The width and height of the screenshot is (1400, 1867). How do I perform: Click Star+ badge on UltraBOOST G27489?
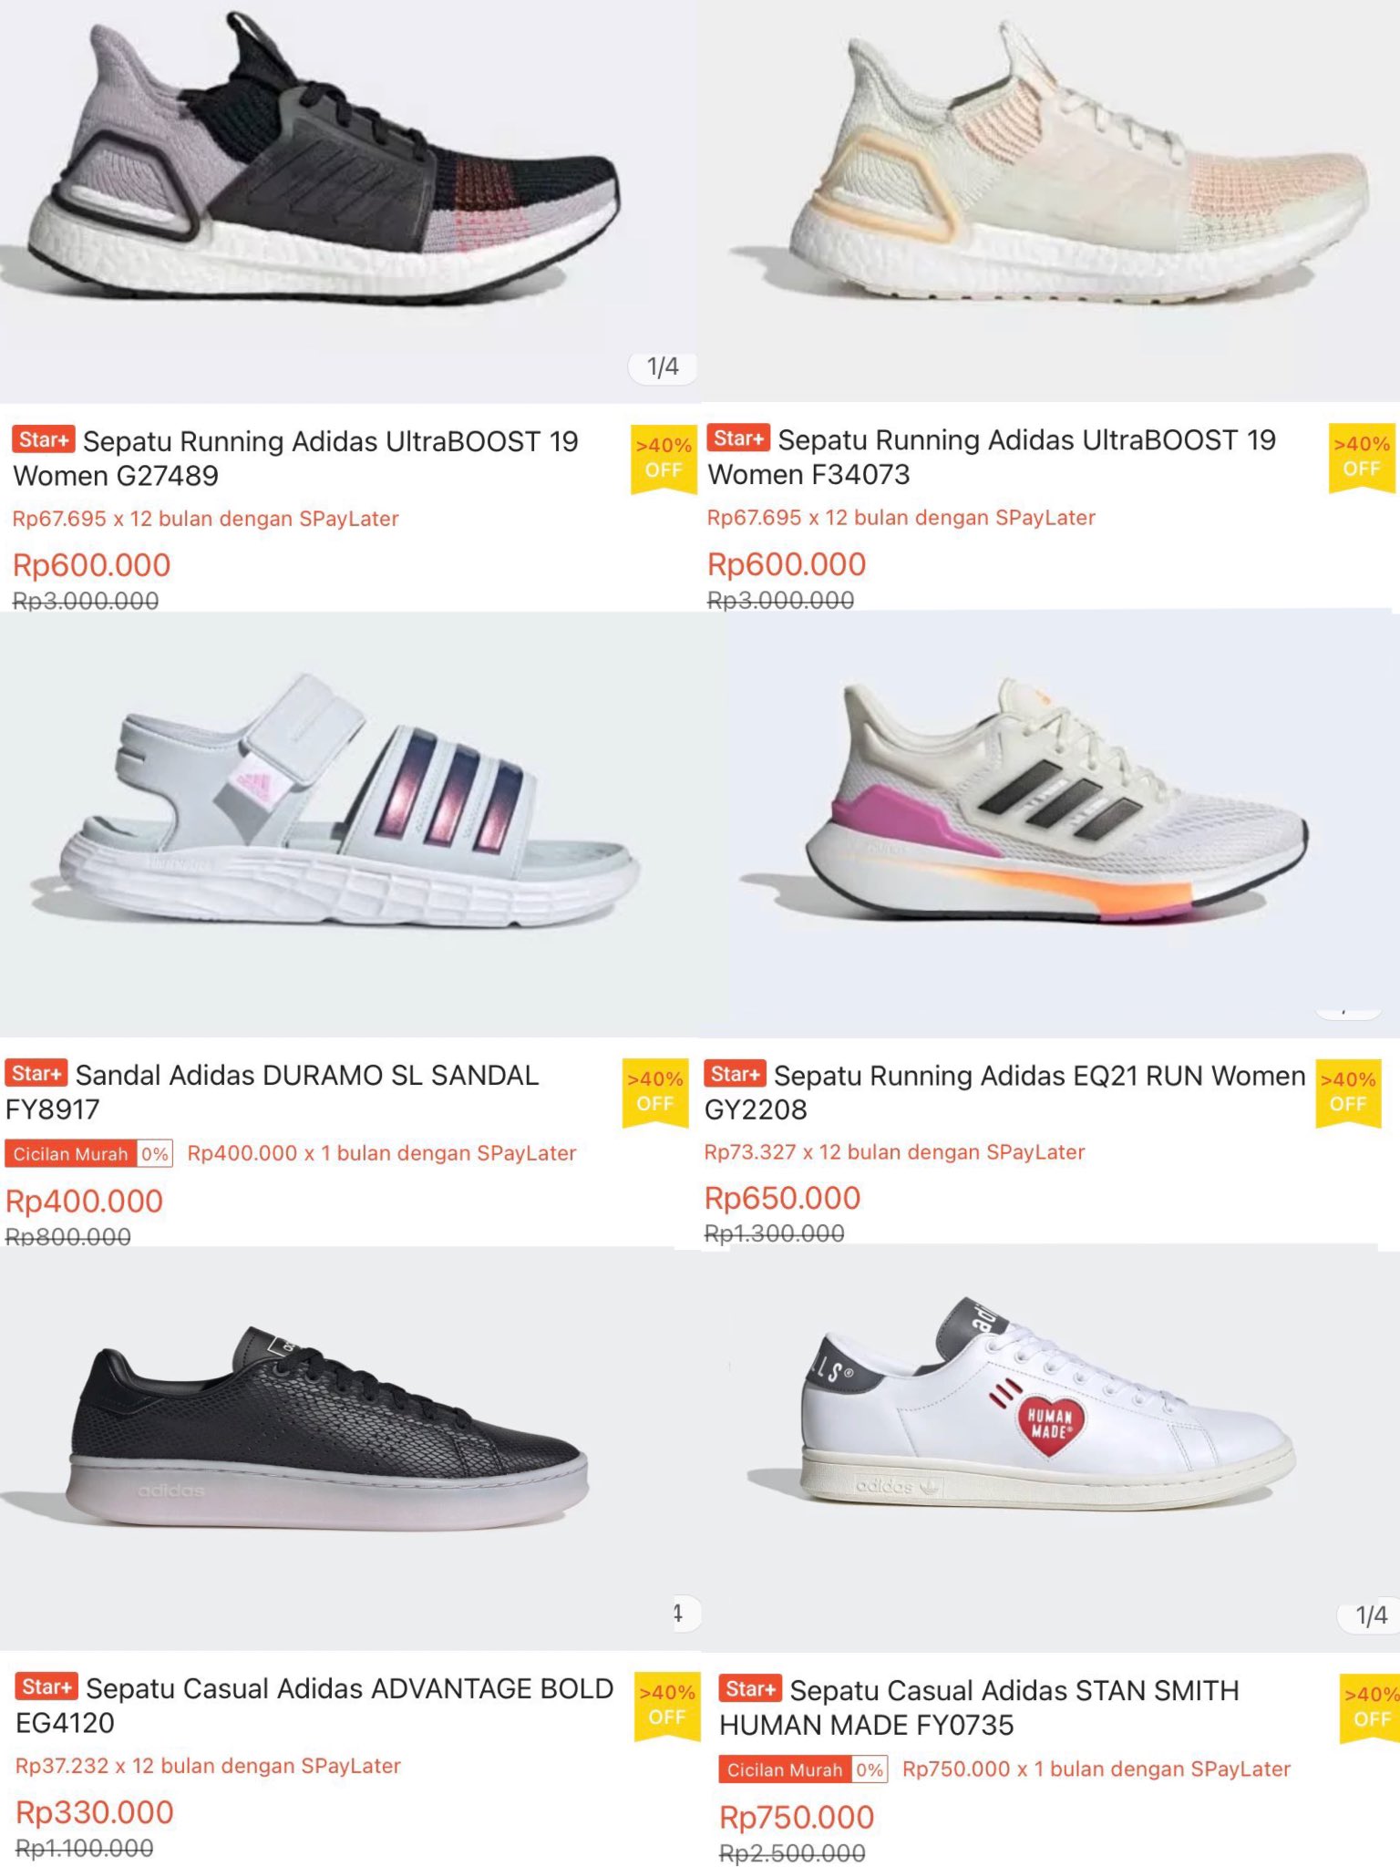click(44, 439)
